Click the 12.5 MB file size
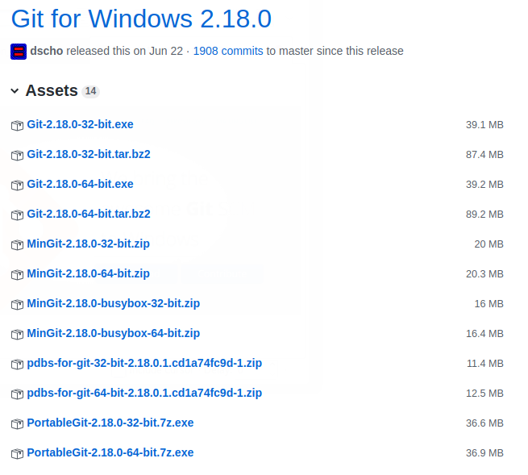This screenshot has width=528, height=475. [x=484, y=393]
